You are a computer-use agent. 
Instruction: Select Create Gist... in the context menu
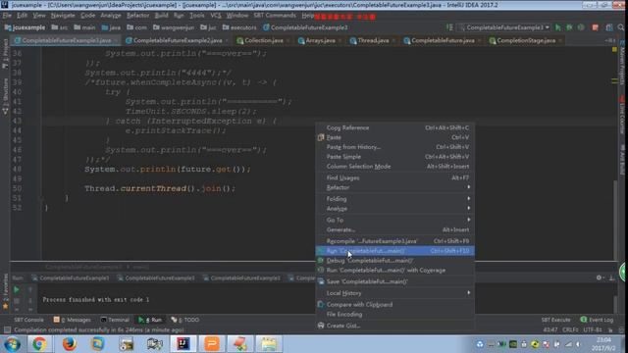coord(394,326)
